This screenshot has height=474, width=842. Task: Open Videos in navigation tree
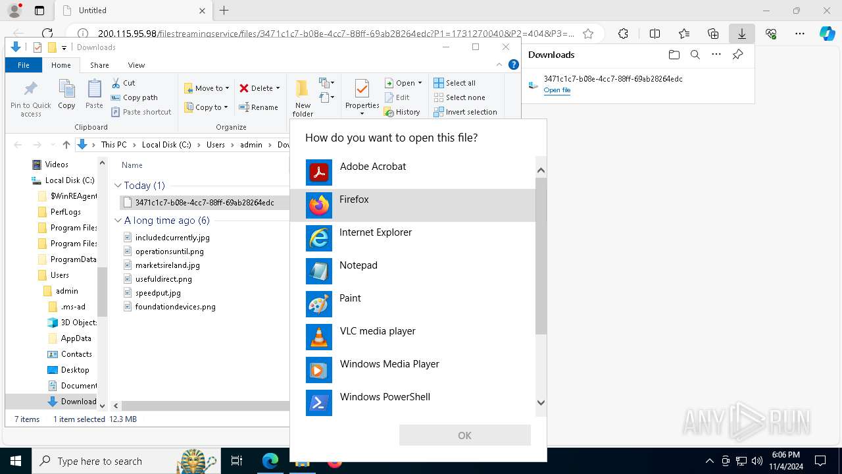tap(57, 165)
